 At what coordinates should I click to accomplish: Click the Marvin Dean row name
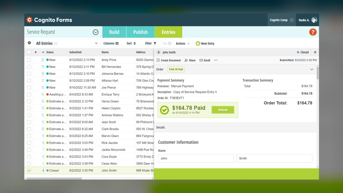coord(110,136)
